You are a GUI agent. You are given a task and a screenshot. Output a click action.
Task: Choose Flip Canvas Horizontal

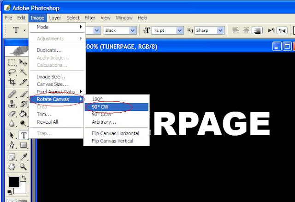pos(117,133)
